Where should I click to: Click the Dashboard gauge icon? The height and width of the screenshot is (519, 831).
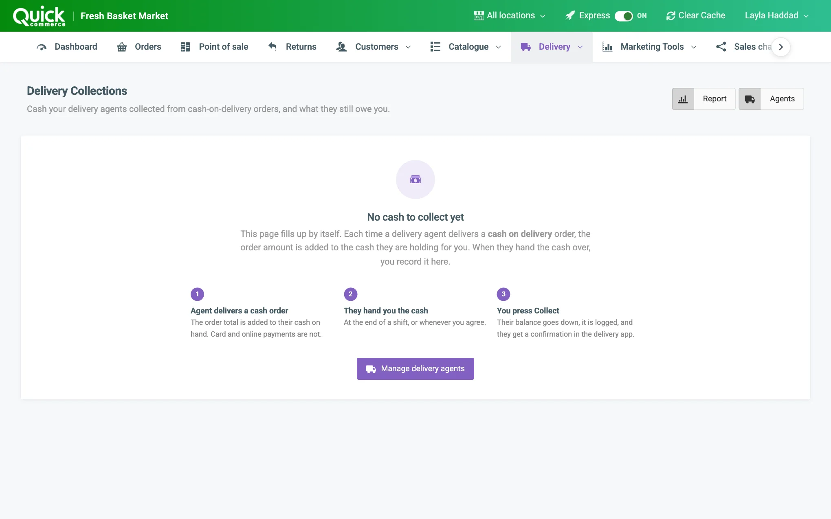click(42, 47)
